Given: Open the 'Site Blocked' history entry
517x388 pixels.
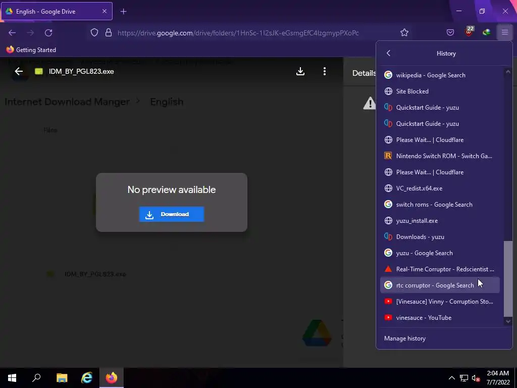Looking at the screenshot, I should coord(440,91).
